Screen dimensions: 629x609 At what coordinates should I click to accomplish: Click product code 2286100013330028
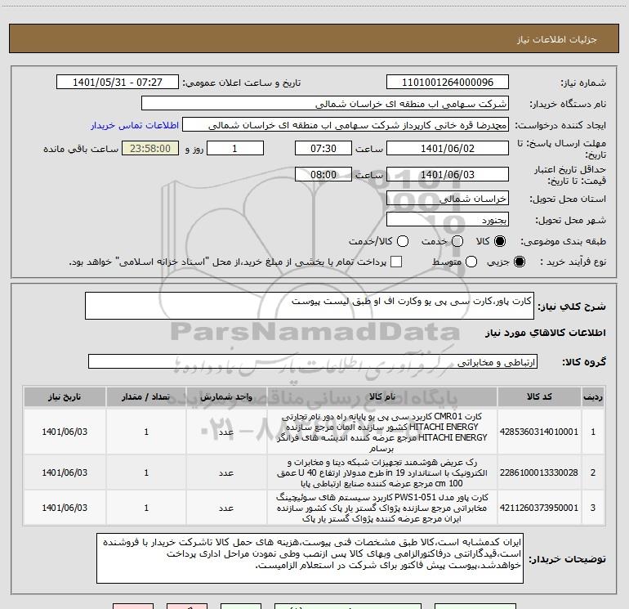pos(539,472)
